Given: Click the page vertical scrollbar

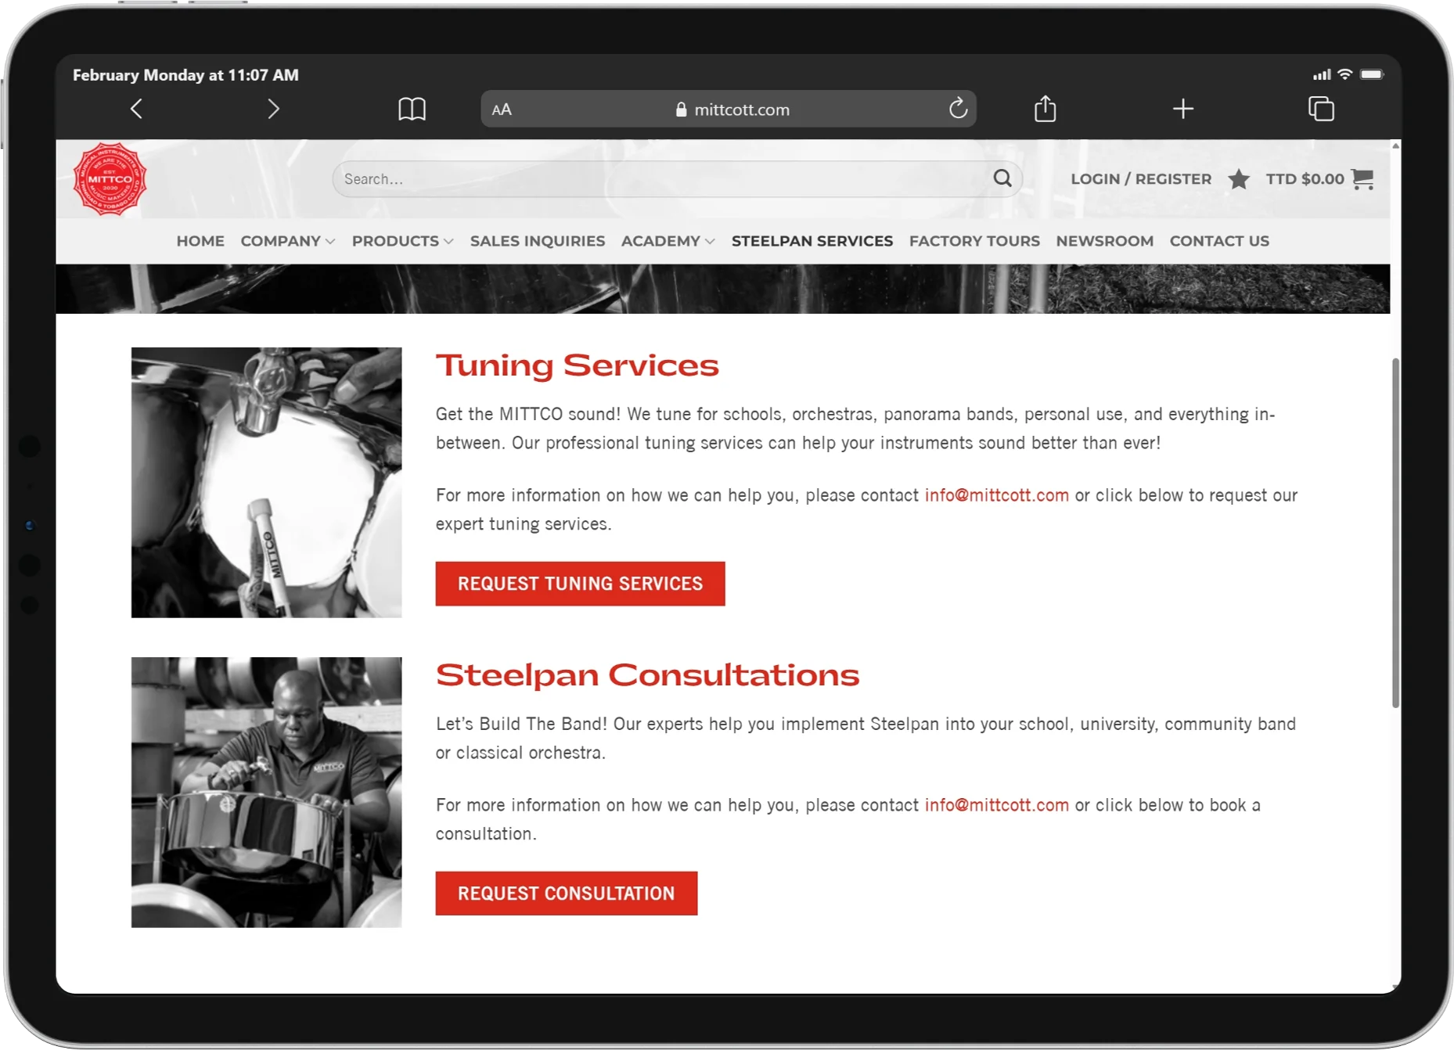Looking at the screenshot, I should tap(1395, 532).
